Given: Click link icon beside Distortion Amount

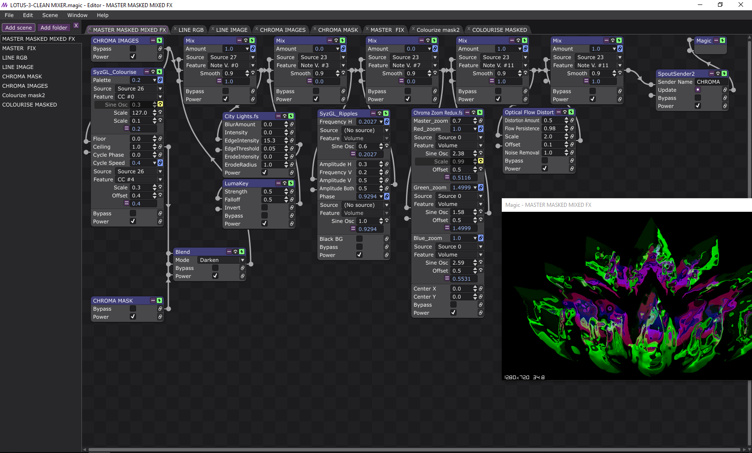Looking at the screenshot, I should 572,120.
